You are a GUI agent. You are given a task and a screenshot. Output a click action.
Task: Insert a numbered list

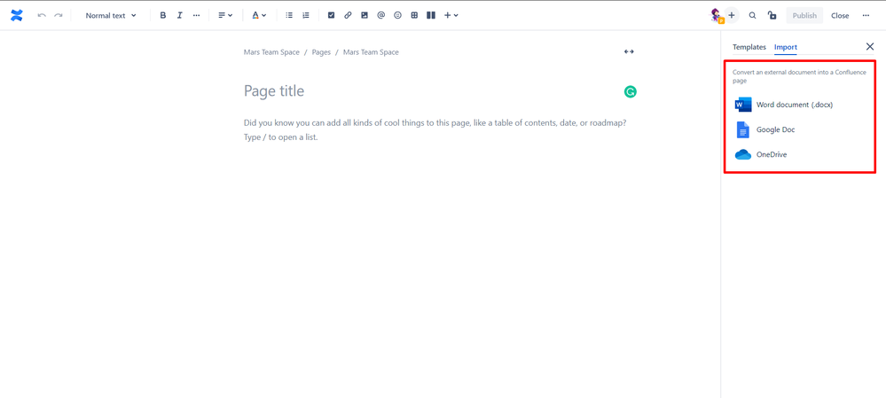[x=306, y=16]
